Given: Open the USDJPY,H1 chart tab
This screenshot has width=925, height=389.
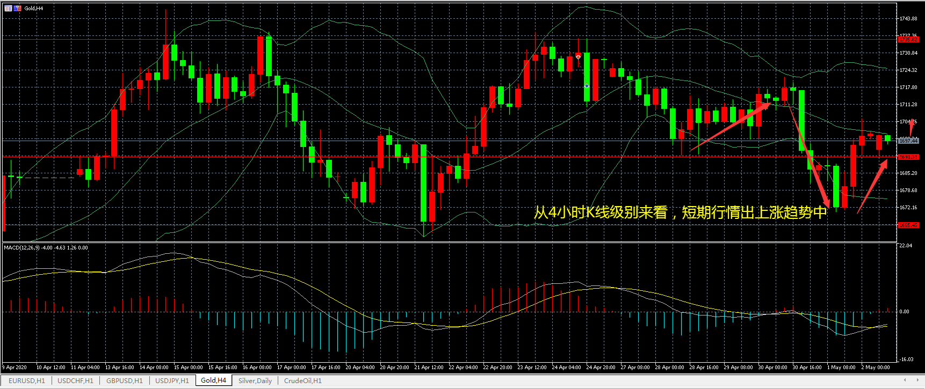Looking at the screenshot, I should click(172, 381).
